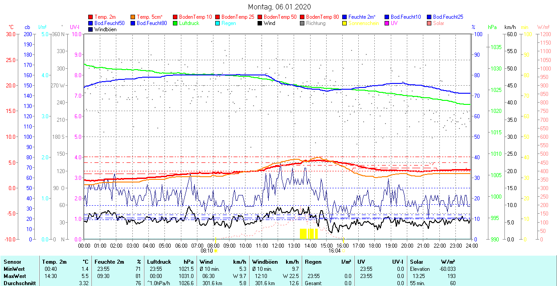Click the 'MaxWert' row label
Viewport: 557px width, 286px height.
15,276
